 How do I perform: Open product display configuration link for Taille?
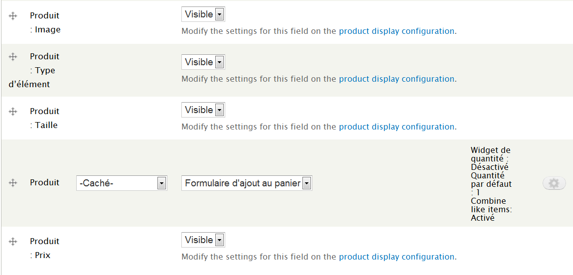[397, 127]
